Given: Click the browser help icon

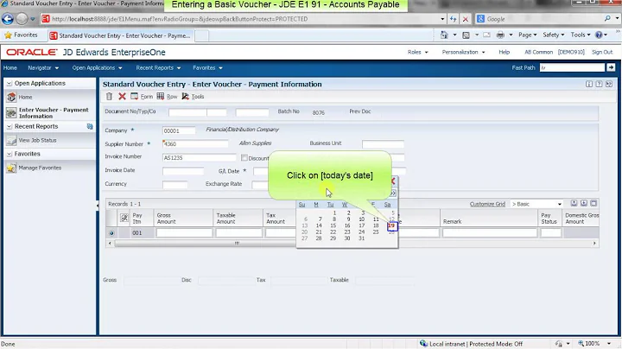Looking at the screenshot, I should click(599, 35).
